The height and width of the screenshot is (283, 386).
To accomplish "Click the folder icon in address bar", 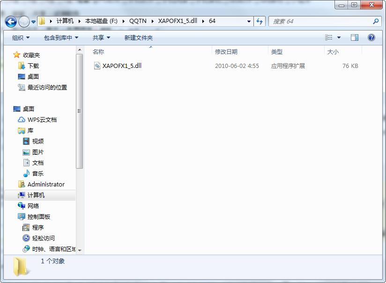I will pyautogui.click(x=42, y=21).
